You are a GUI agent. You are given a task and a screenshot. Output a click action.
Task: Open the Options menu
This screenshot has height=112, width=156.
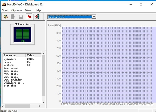coord(17,10)
